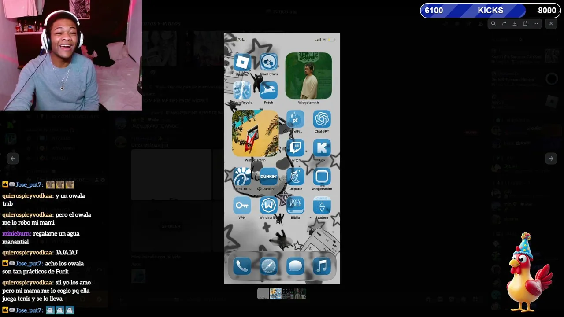Click the '6100' current kicks number

[434, 11]
